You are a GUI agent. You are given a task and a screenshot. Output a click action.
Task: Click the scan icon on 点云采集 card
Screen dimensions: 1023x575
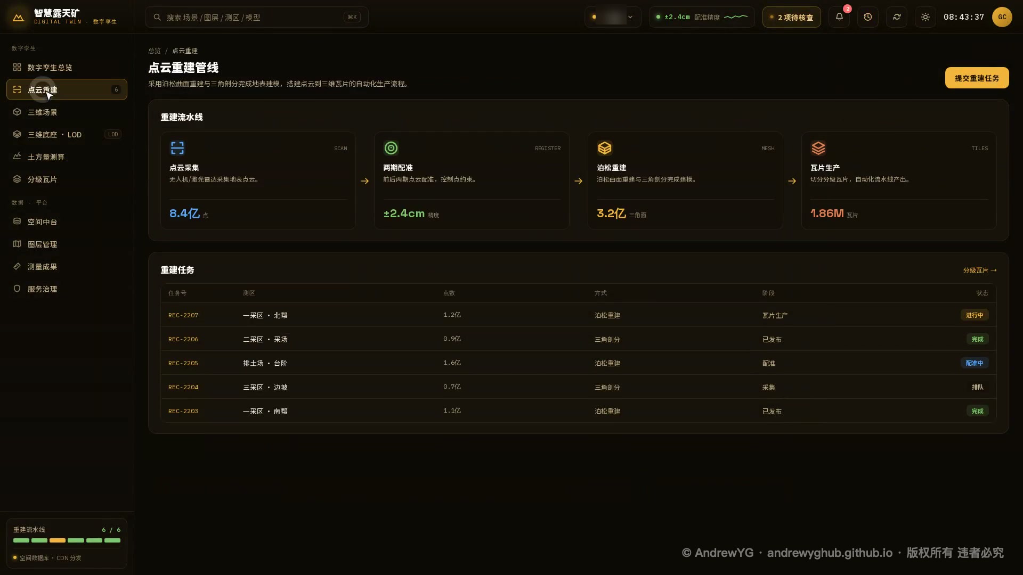(177, 147)
